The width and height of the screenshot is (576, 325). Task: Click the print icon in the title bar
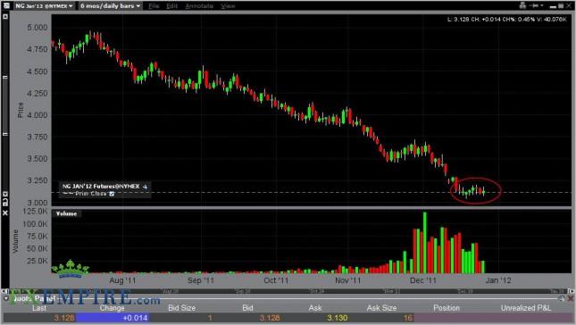[522, 5]
